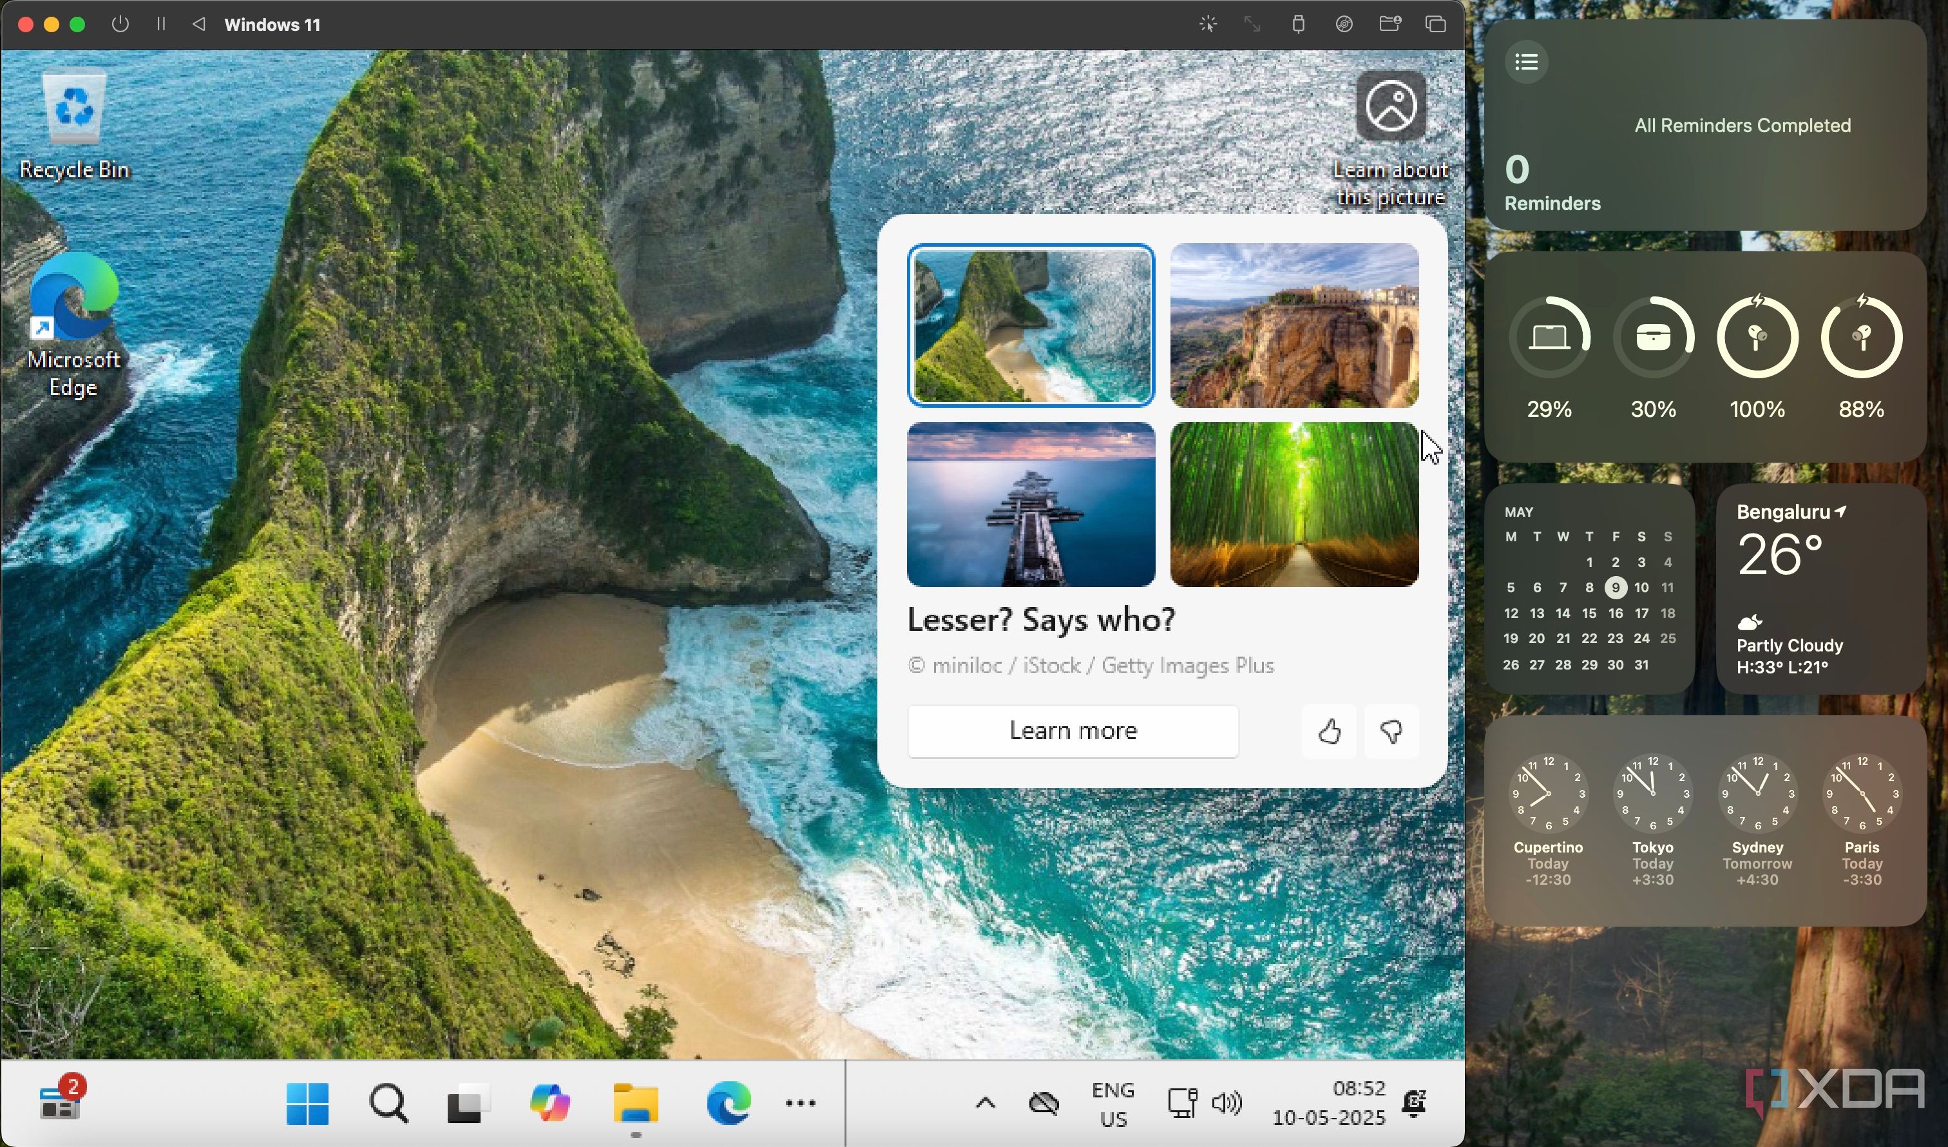Like this picture with thumbs up
1948x1147 pixels.
pyautogui.click(x=1329, y=731)
